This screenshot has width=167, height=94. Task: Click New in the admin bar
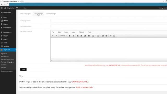point(24,8)
